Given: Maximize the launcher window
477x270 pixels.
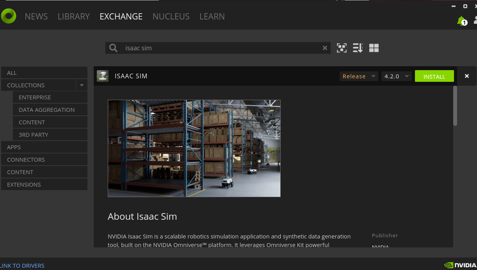Looking at the screenshot, I should coord(465,6).
